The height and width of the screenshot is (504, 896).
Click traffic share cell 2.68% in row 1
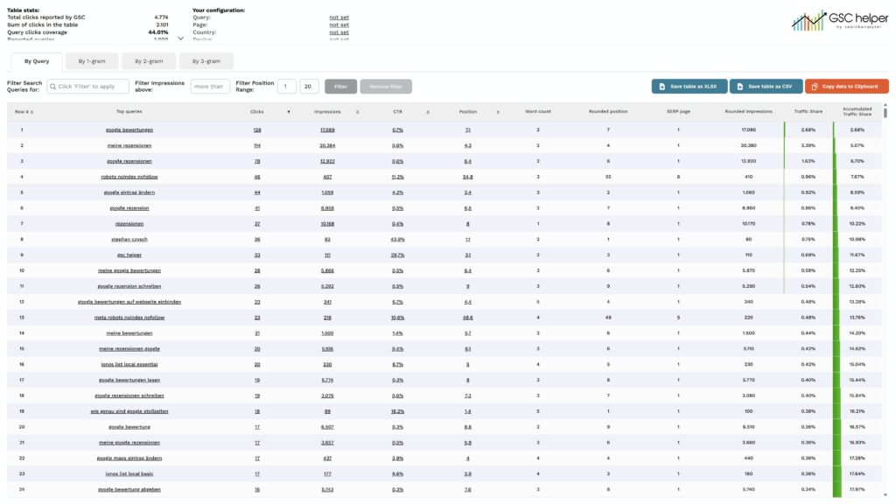point(808,129)
